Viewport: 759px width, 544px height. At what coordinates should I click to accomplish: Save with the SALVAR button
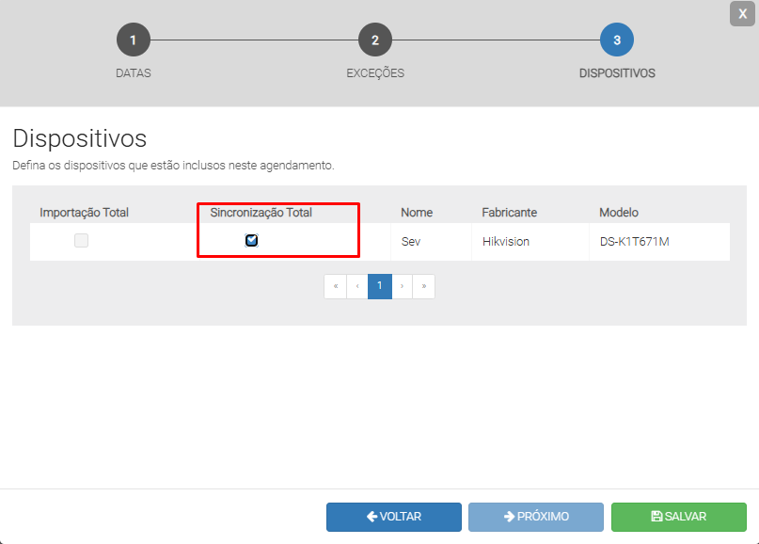678,517
